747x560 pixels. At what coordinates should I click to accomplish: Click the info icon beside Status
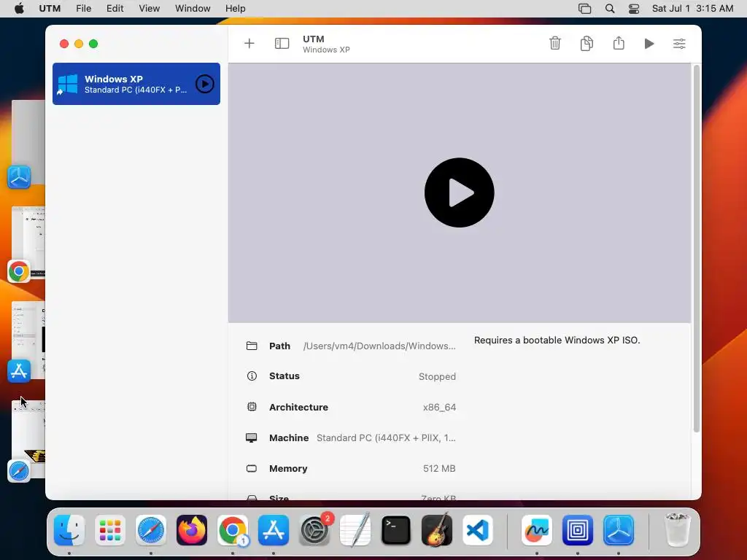click(252, 376)
